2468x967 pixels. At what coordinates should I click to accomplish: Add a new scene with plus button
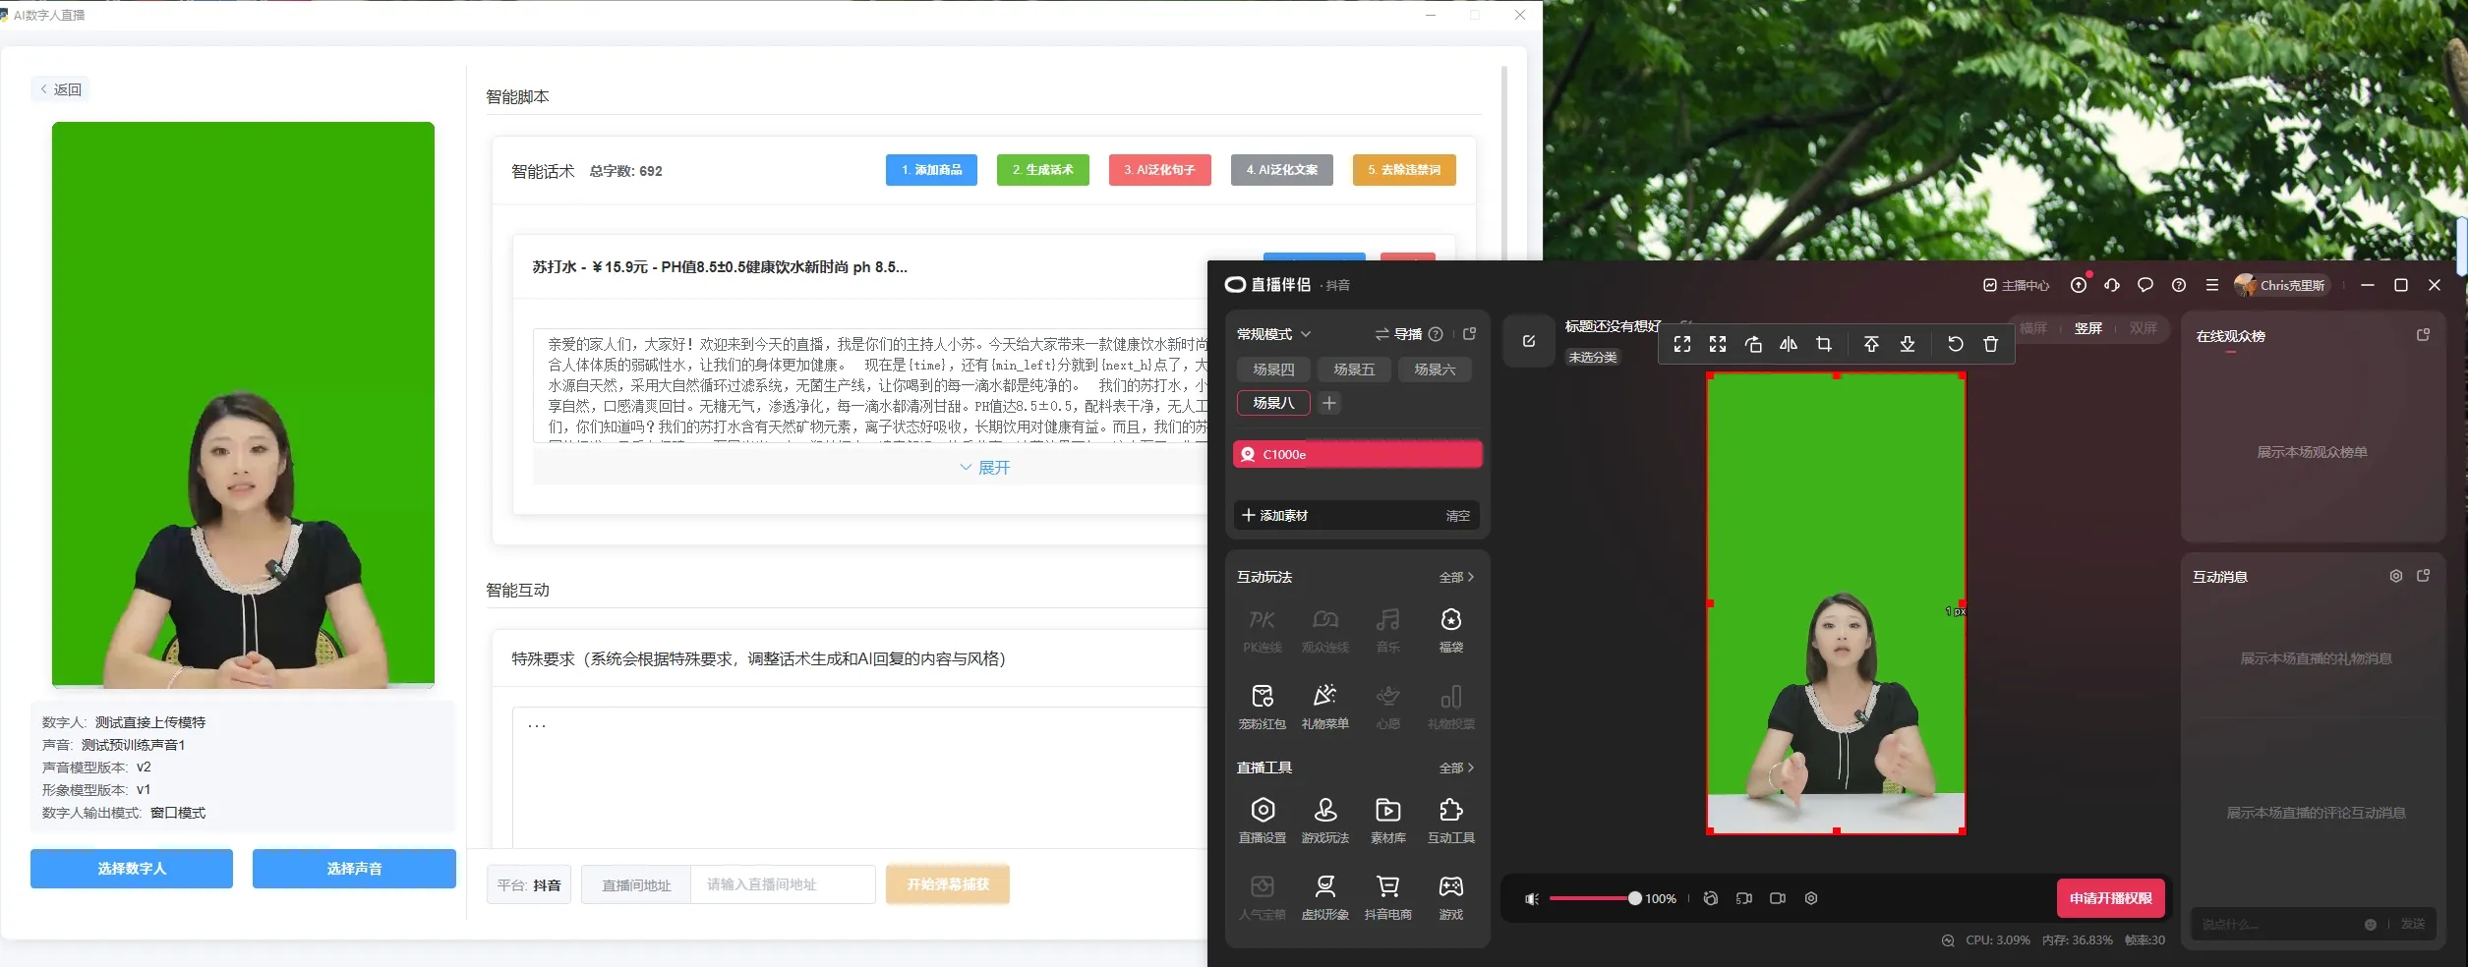pyautogui.click(x=1329, y=403)
